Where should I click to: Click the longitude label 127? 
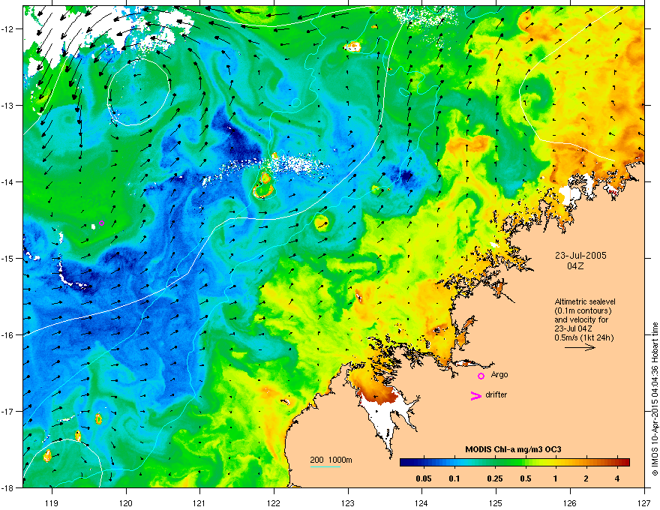(x=644, y=502)
